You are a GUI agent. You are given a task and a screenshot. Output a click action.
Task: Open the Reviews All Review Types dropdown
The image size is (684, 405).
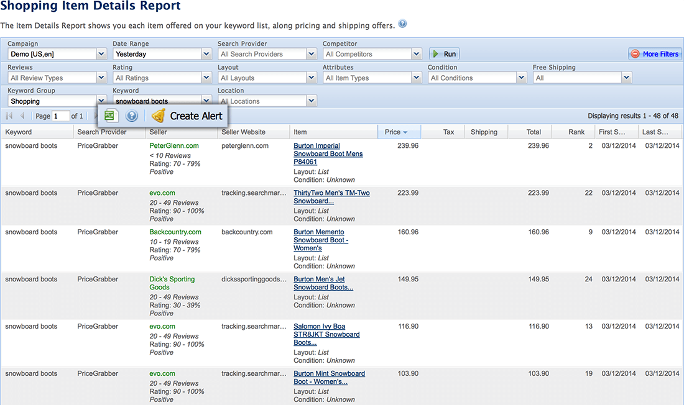[x=57, y=78]
